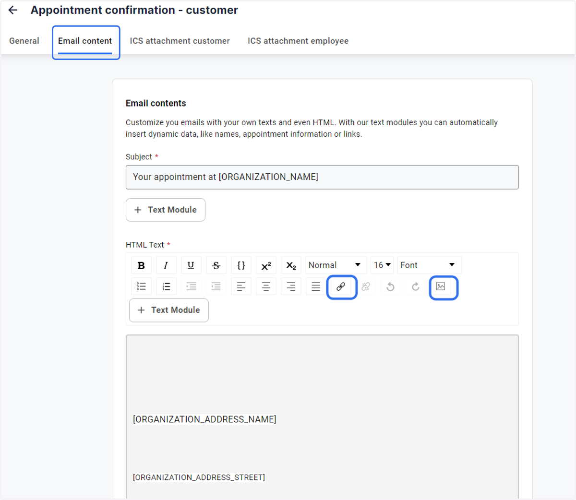Open ICS attachment employee tab
Image resolution: width=576 pixels, height=500 pixels.
(x=298, y=41)
